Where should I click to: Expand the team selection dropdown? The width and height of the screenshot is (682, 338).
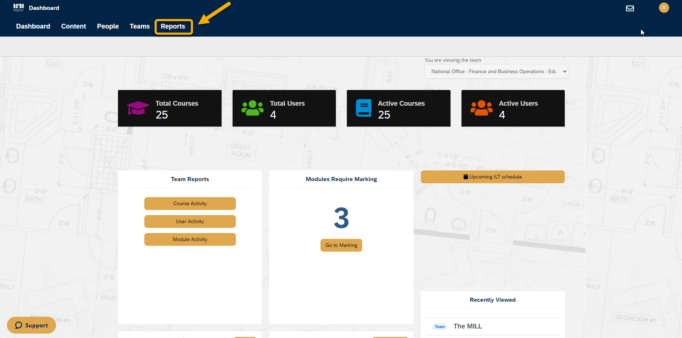click(496, 72)
